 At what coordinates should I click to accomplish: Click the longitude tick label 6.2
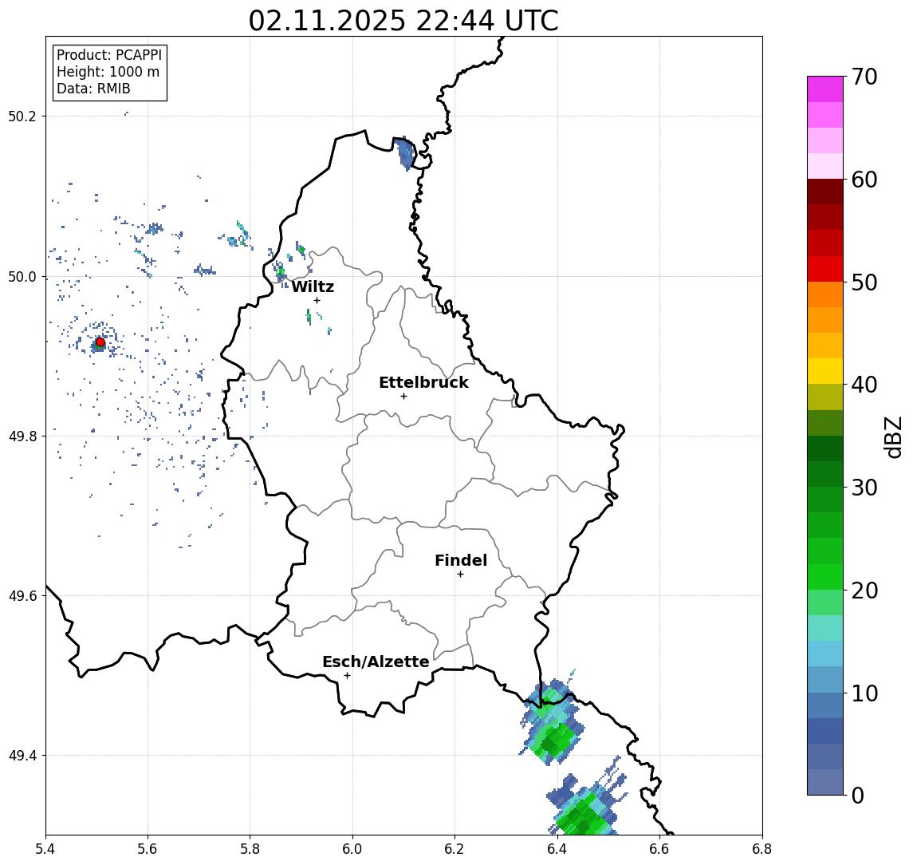(x=455, y=849)
